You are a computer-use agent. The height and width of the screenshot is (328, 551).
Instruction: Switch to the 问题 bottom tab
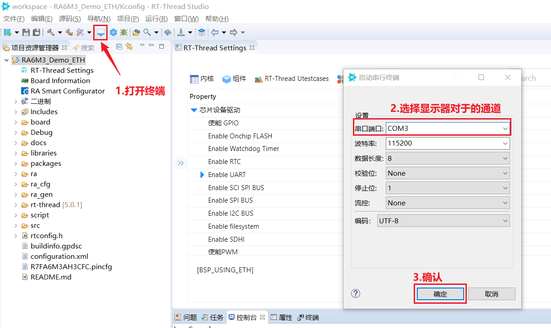[x=186, y=317]
